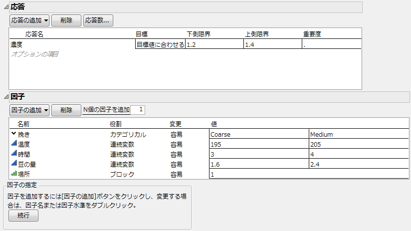Click the 重要度 cell for 濃度
This screenshot has width=411, height=231.
[332, 44]
